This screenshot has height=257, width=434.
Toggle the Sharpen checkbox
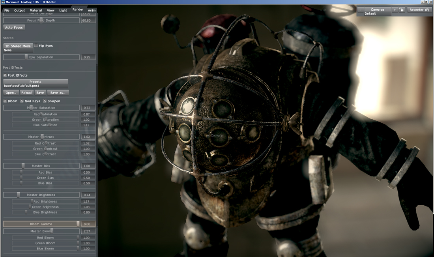(45, 101)
